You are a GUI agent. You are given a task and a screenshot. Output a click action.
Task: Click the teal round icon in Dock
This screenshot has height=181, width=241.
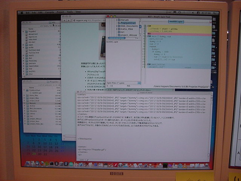tap(71, 164)
